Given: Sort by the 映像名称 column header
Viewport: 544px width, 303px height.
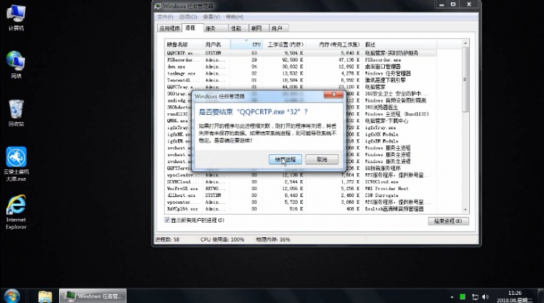Looking at the screenshot, I should point(183,44).
